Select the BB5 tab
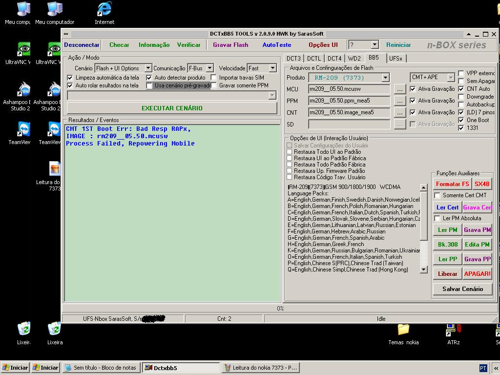Viewport: 500px width, 375px height. click(x=374, y=58)
